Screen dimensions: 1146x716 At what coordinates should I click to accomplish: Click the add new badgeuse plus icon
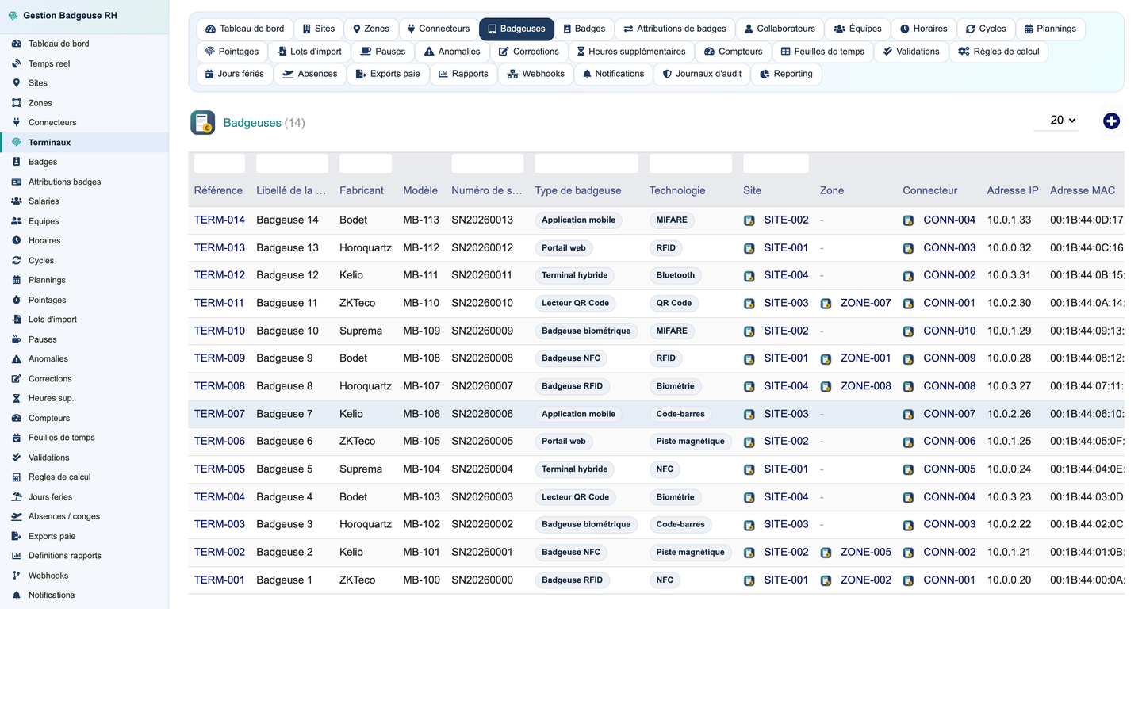pyautogui.click(x=1111, y=121)
